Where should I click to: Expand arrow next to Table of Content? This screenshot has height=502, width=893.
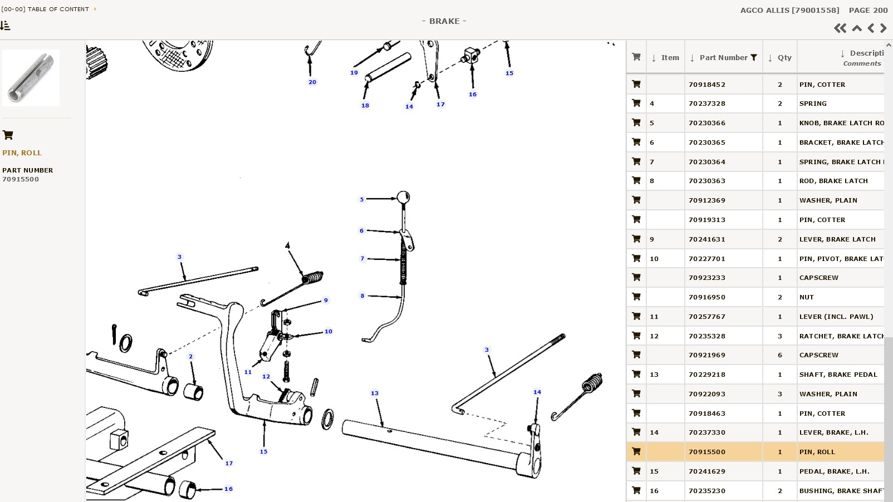pos(95,9)
